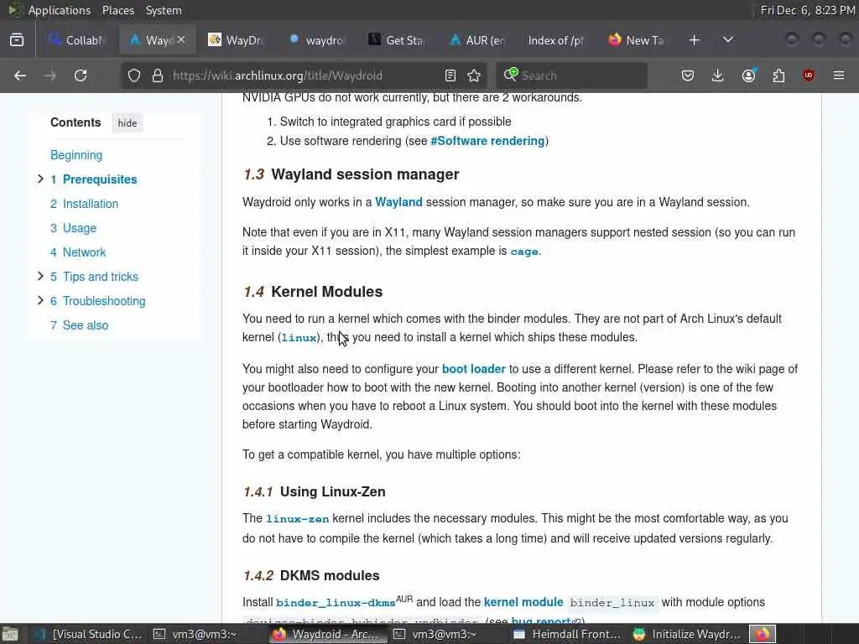
Task: Switch to the CollabNet tab
Action: (76, 40)
